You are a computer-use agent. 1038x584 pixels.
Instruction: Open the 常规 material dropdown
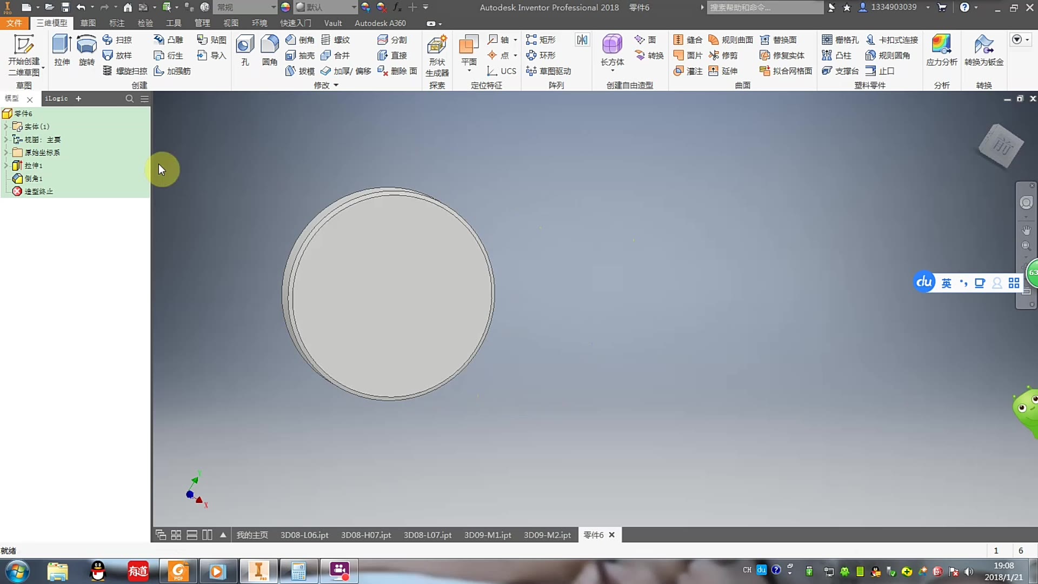click(274, 8)
